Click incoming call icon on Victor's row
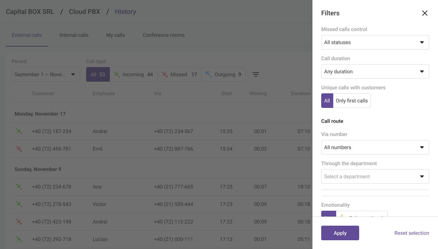Screen dimensions: 438x249 click(19, 204)
